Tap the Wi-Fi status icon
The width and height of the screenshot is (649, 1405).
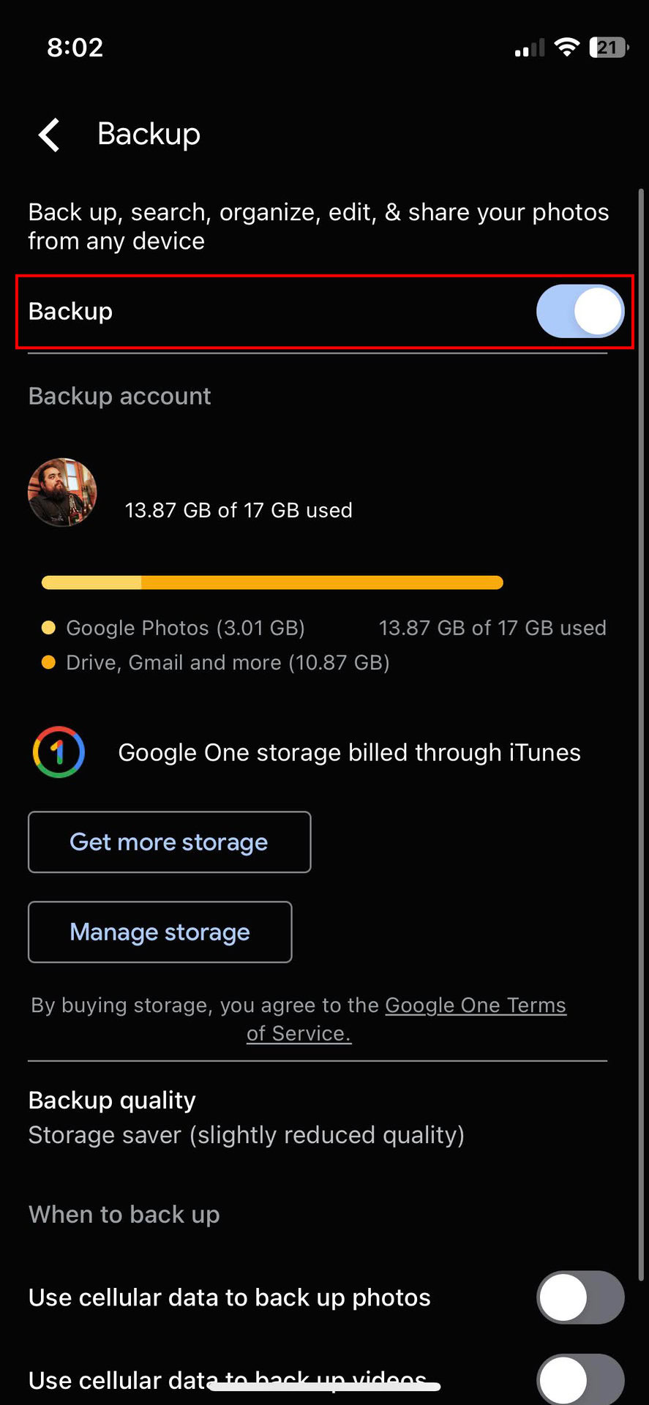(566, 48)
